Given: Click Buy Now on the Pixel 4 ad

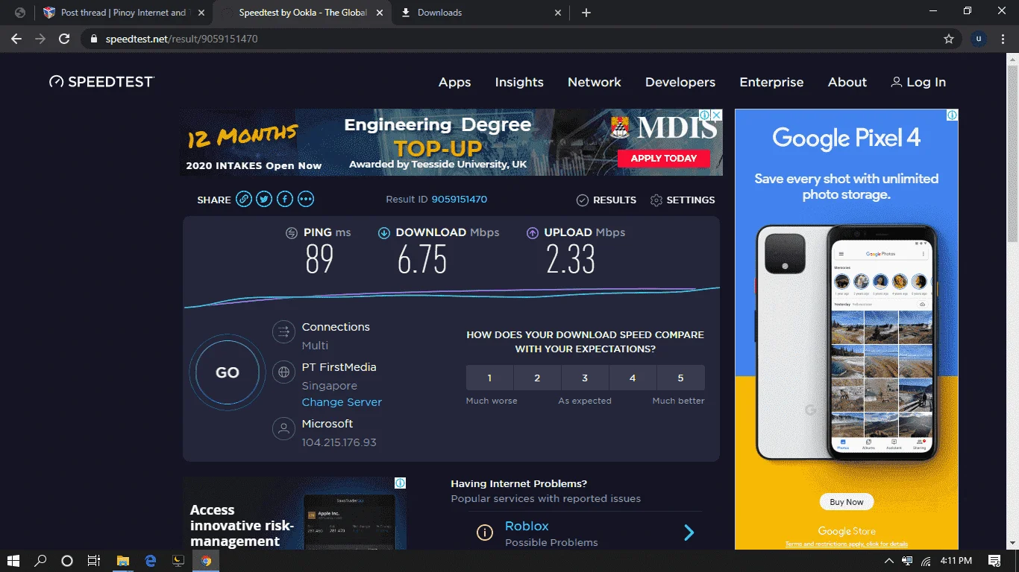Looking at the screenshot, I should tap(847, 502).
